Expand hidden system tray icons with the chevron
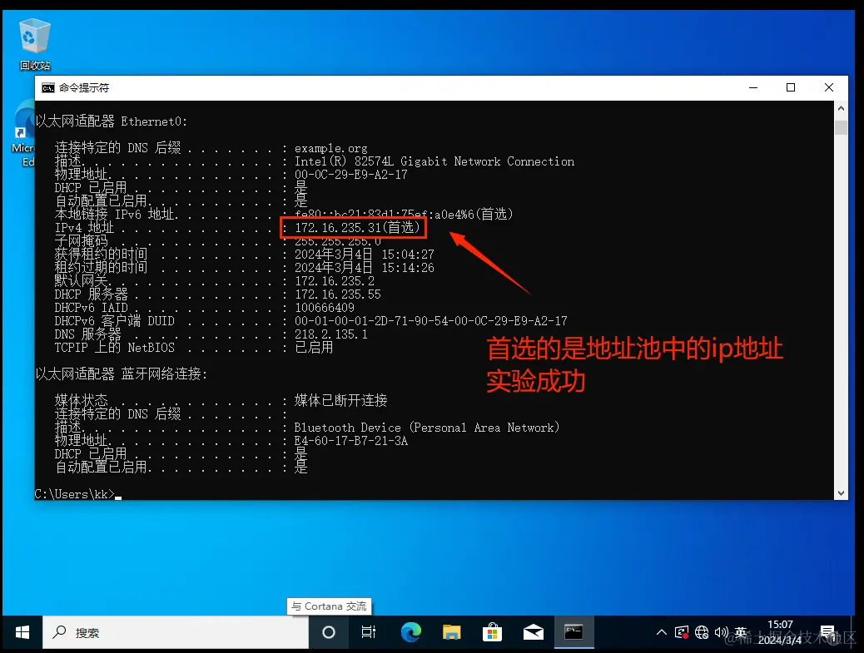Image resolution: width=864 pixels, height=653 pixels. pyautogui.click(x=662, y=632)
